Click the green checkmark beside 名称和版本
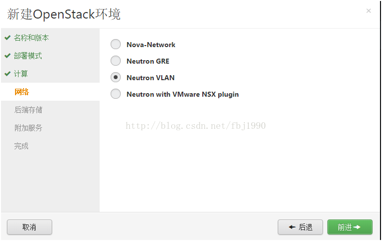This screenshot has width=382, height=241. tap(8, 38)
